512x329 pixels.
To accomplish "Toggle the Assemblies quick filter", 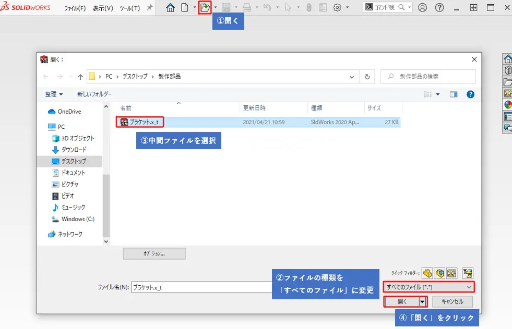I will [x=439, y=273].
